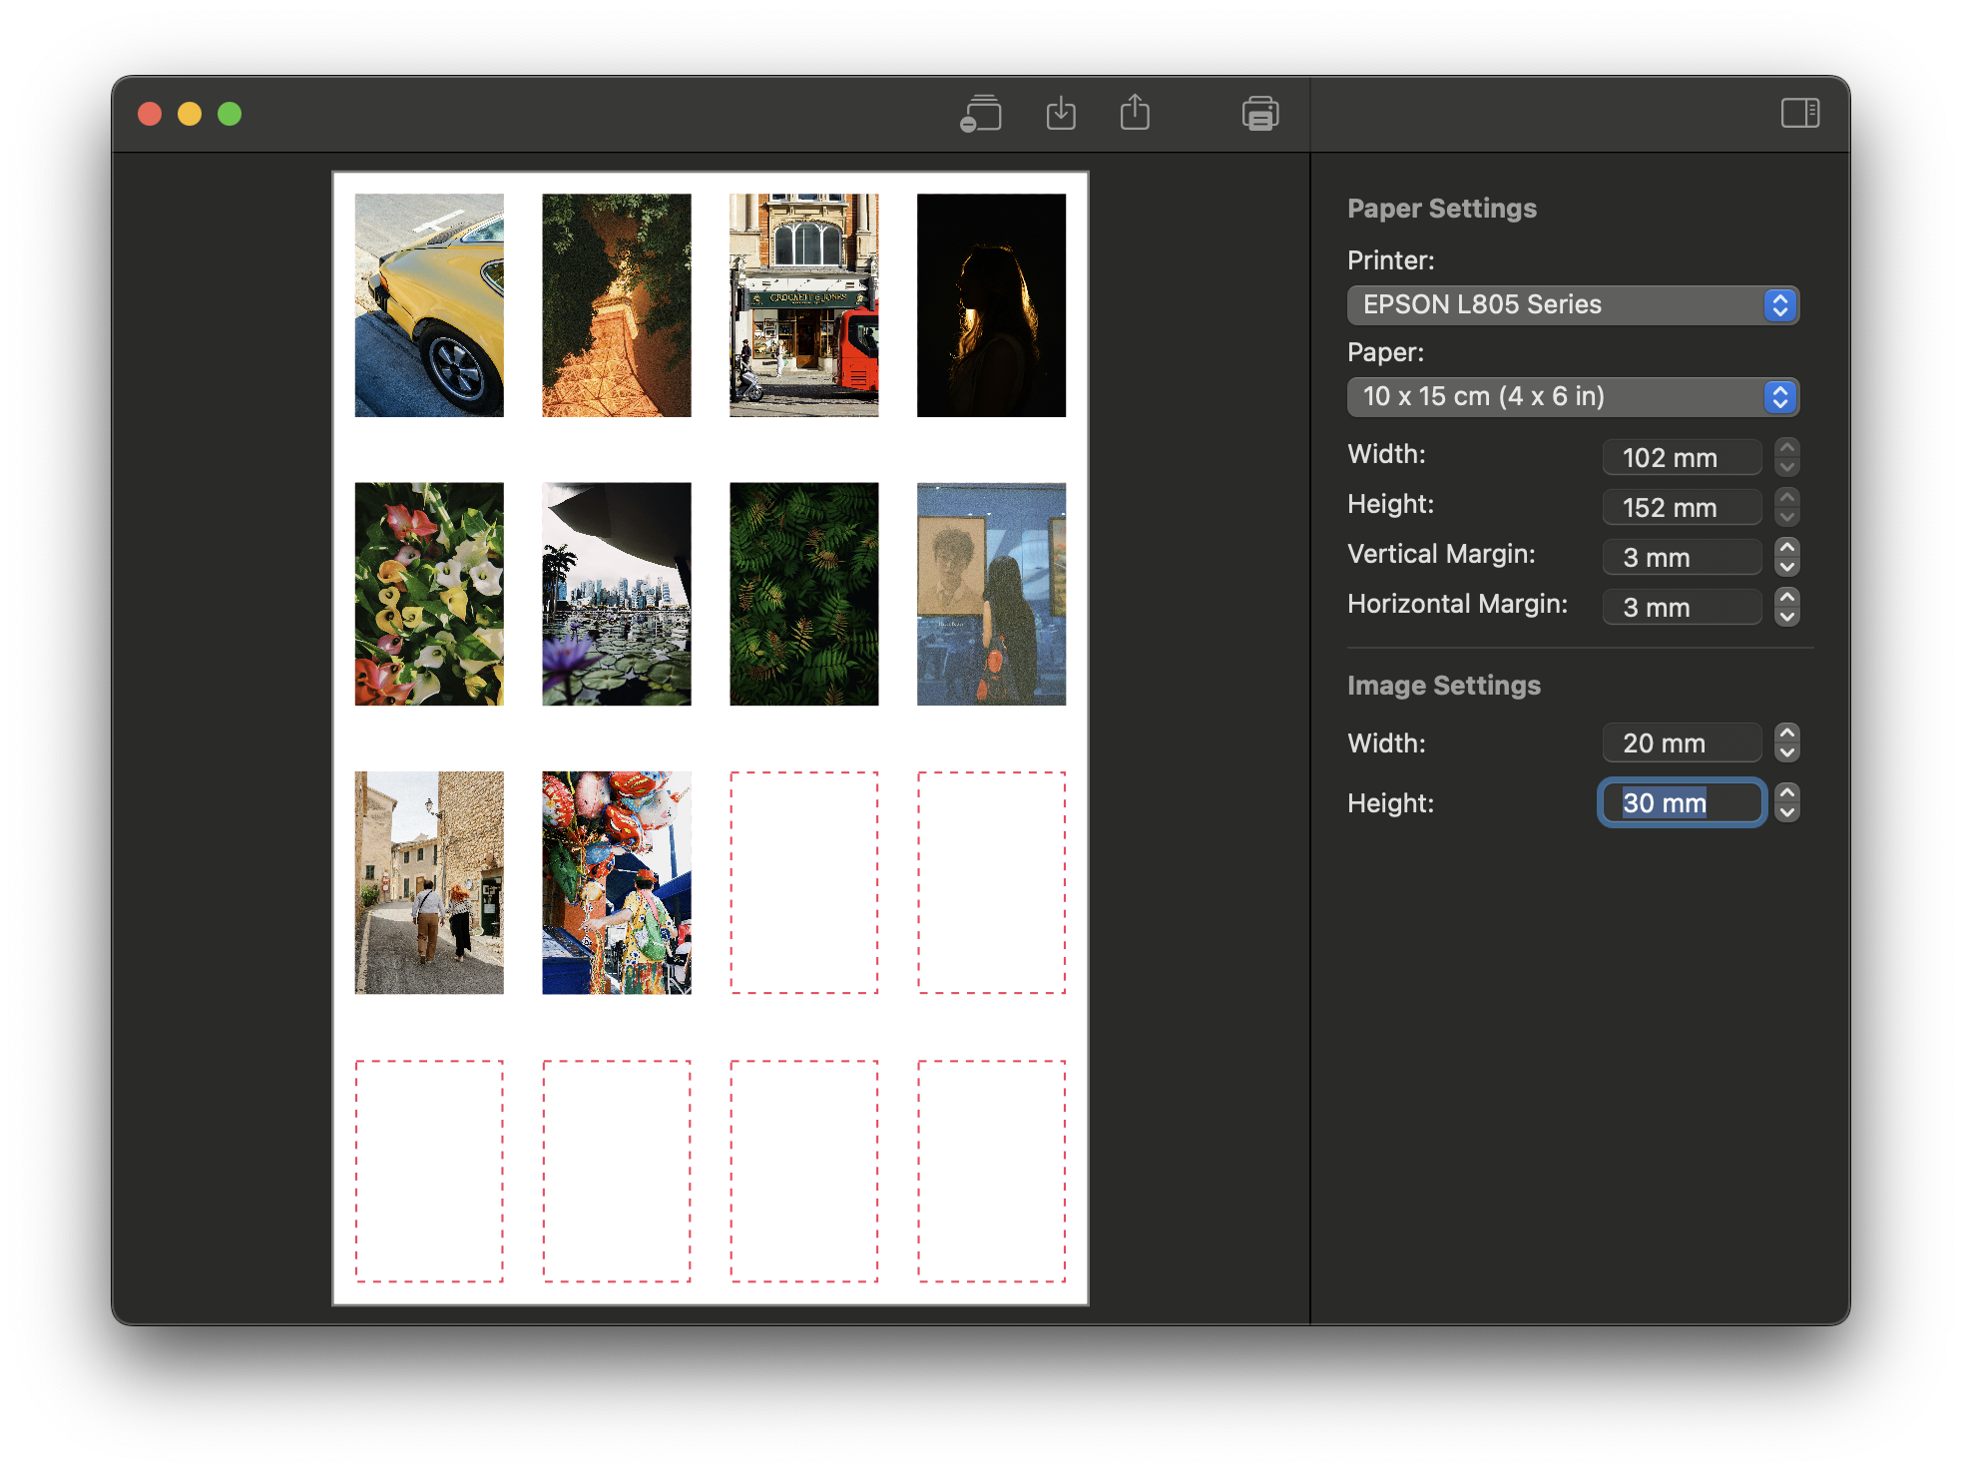Click the Horizontal Margin stepper arrows

1787,607
